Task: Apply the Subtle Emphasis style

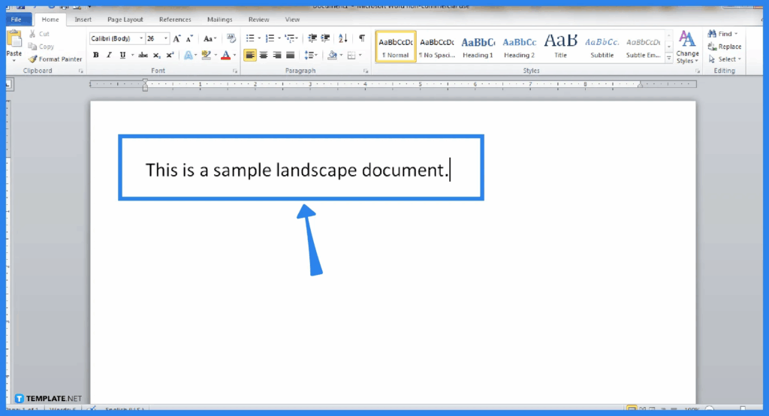Action: (643, 47)
